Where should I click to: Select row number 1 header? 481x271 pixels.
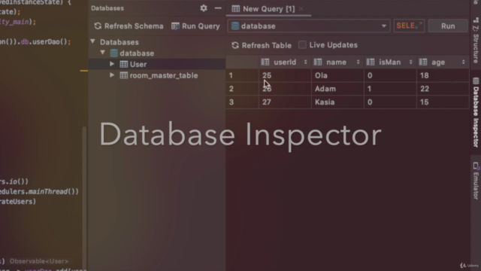pos(242,75)
